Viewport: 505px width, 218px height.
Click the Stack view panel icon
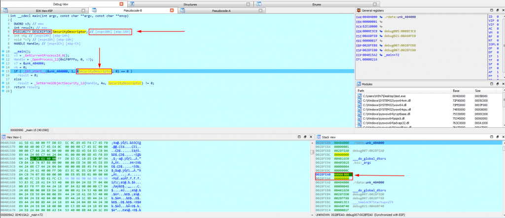(319, 137)
